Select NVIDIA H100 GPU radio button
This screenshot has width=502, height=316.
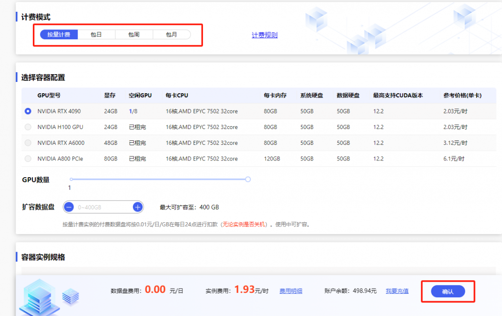[x=28, y=127]
